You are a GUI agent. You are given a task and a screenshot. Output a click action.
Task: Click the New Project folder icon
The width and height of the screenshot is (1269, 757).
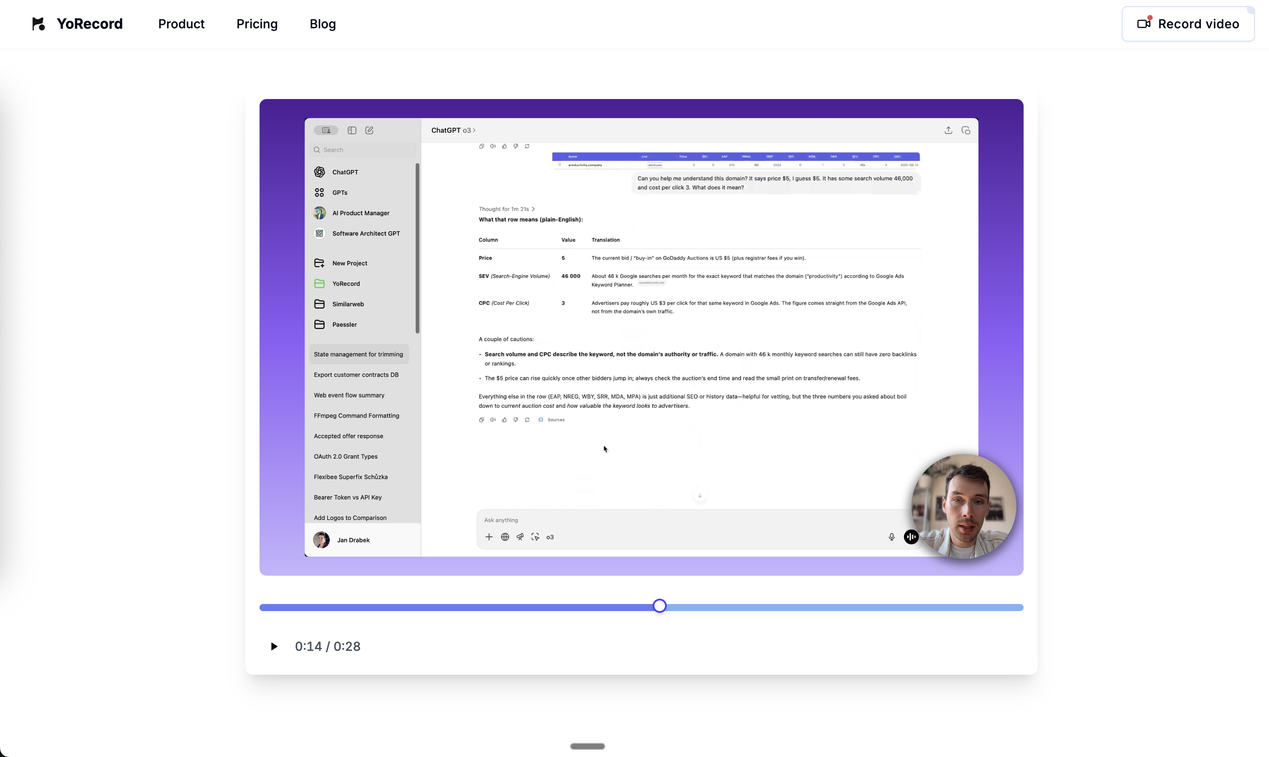319,263
